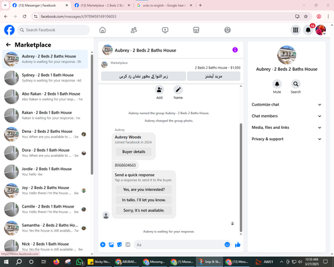This screenshot has width=334, height=267.
Task: Show hidden system tray icons chevron
Action: [281, 262]
